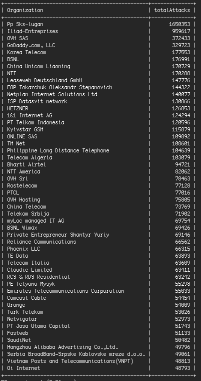Select the value 170288 beside NTT

tap(181, 73)
